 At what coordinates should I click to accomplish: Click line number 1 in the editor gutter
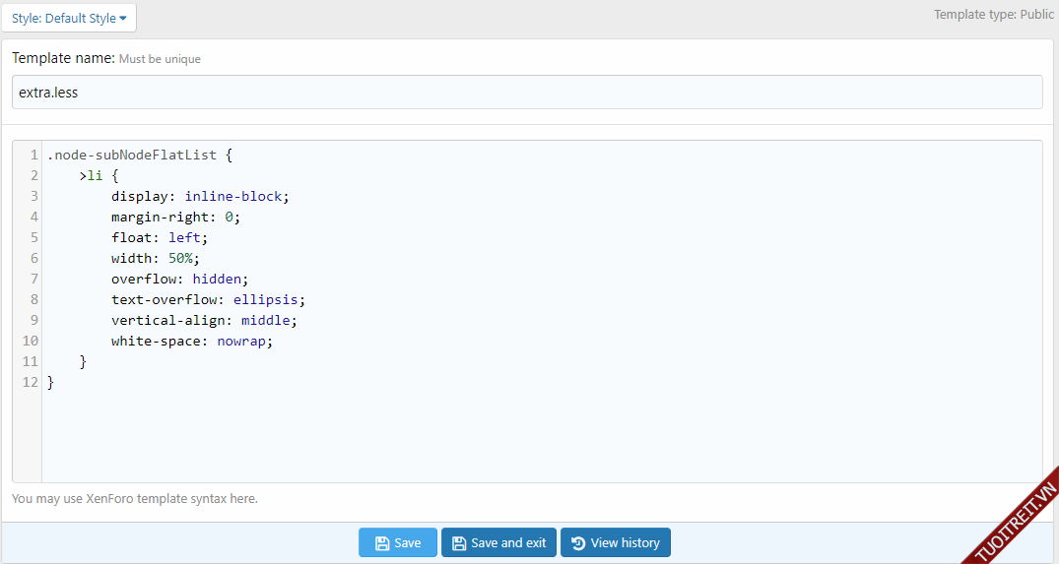click(33, 155)
